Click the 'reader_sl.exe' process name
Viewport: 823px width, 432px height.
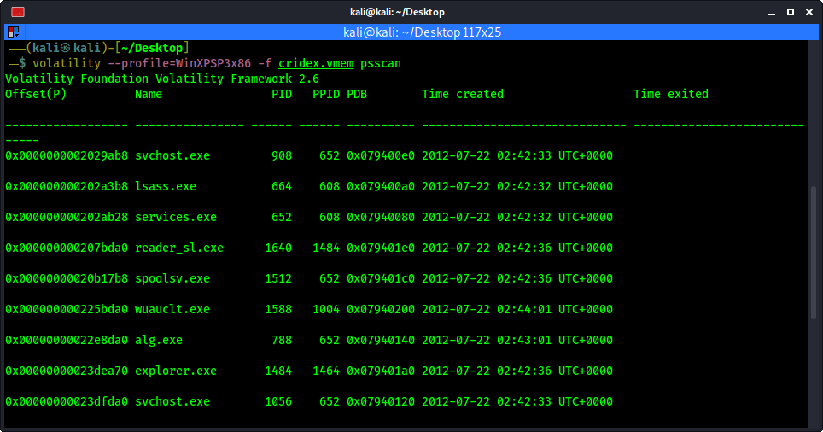pos(179,248)
